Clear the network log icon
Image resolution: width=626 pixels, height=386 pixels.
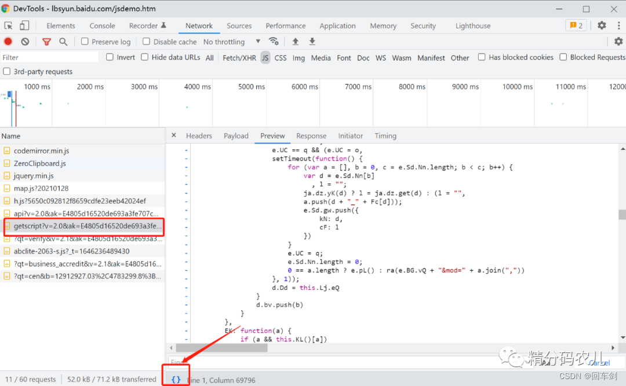[25, 42]
